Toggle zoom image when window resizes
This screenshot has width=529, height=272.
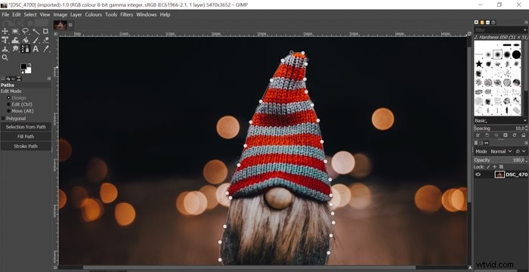[469, 33]
